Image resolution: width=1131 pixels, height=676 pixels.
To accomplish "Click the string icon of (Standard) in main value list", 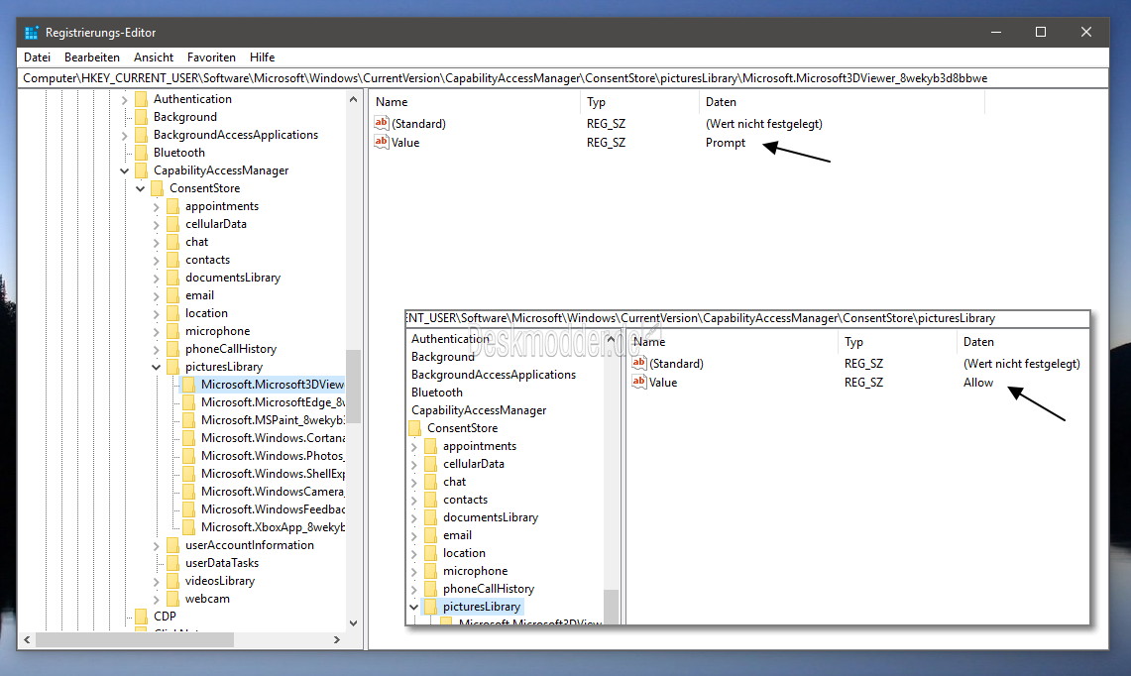I will (382, 123).
